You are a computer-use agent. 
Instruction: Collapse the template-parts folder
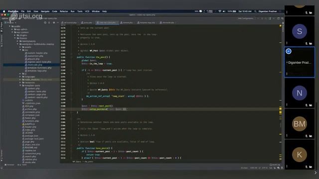(20, 86)
